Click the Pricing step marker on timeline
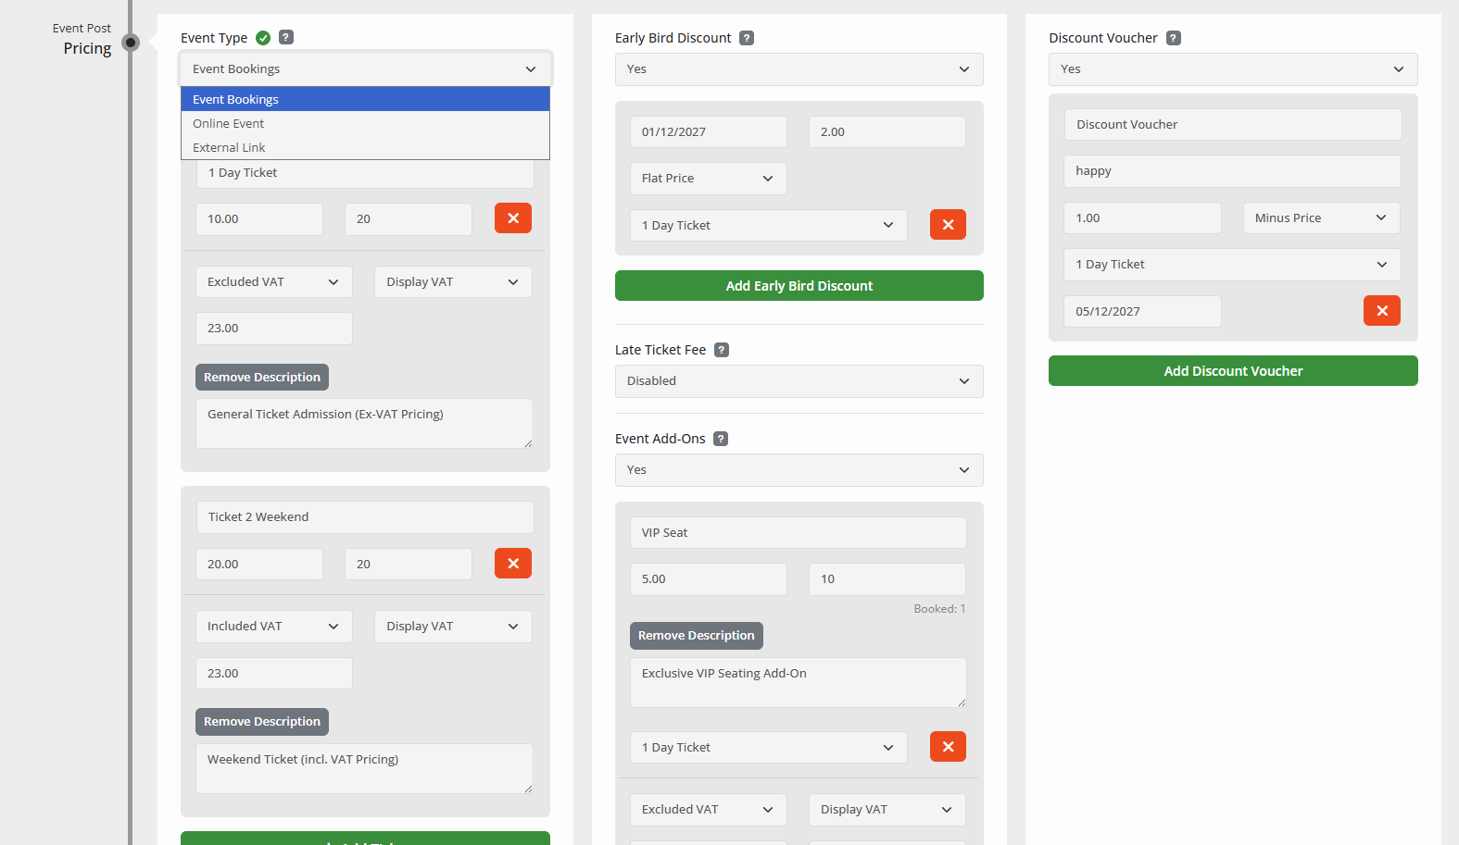The height and width of the screenshot is (845, 1459). pos(131,43)
